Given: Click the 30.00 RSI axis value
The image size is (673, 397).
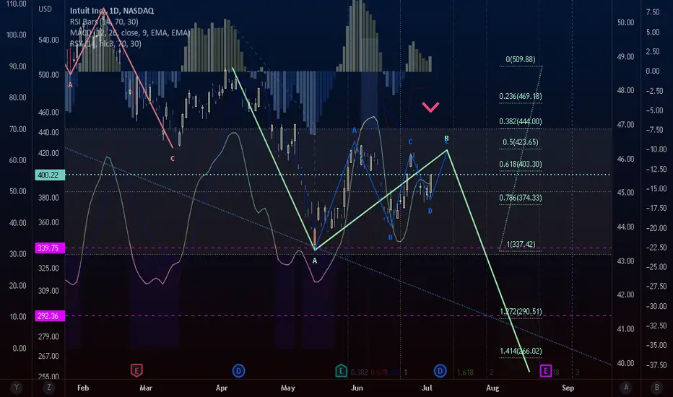Looking at the screenshot, I should click(17, 253).
